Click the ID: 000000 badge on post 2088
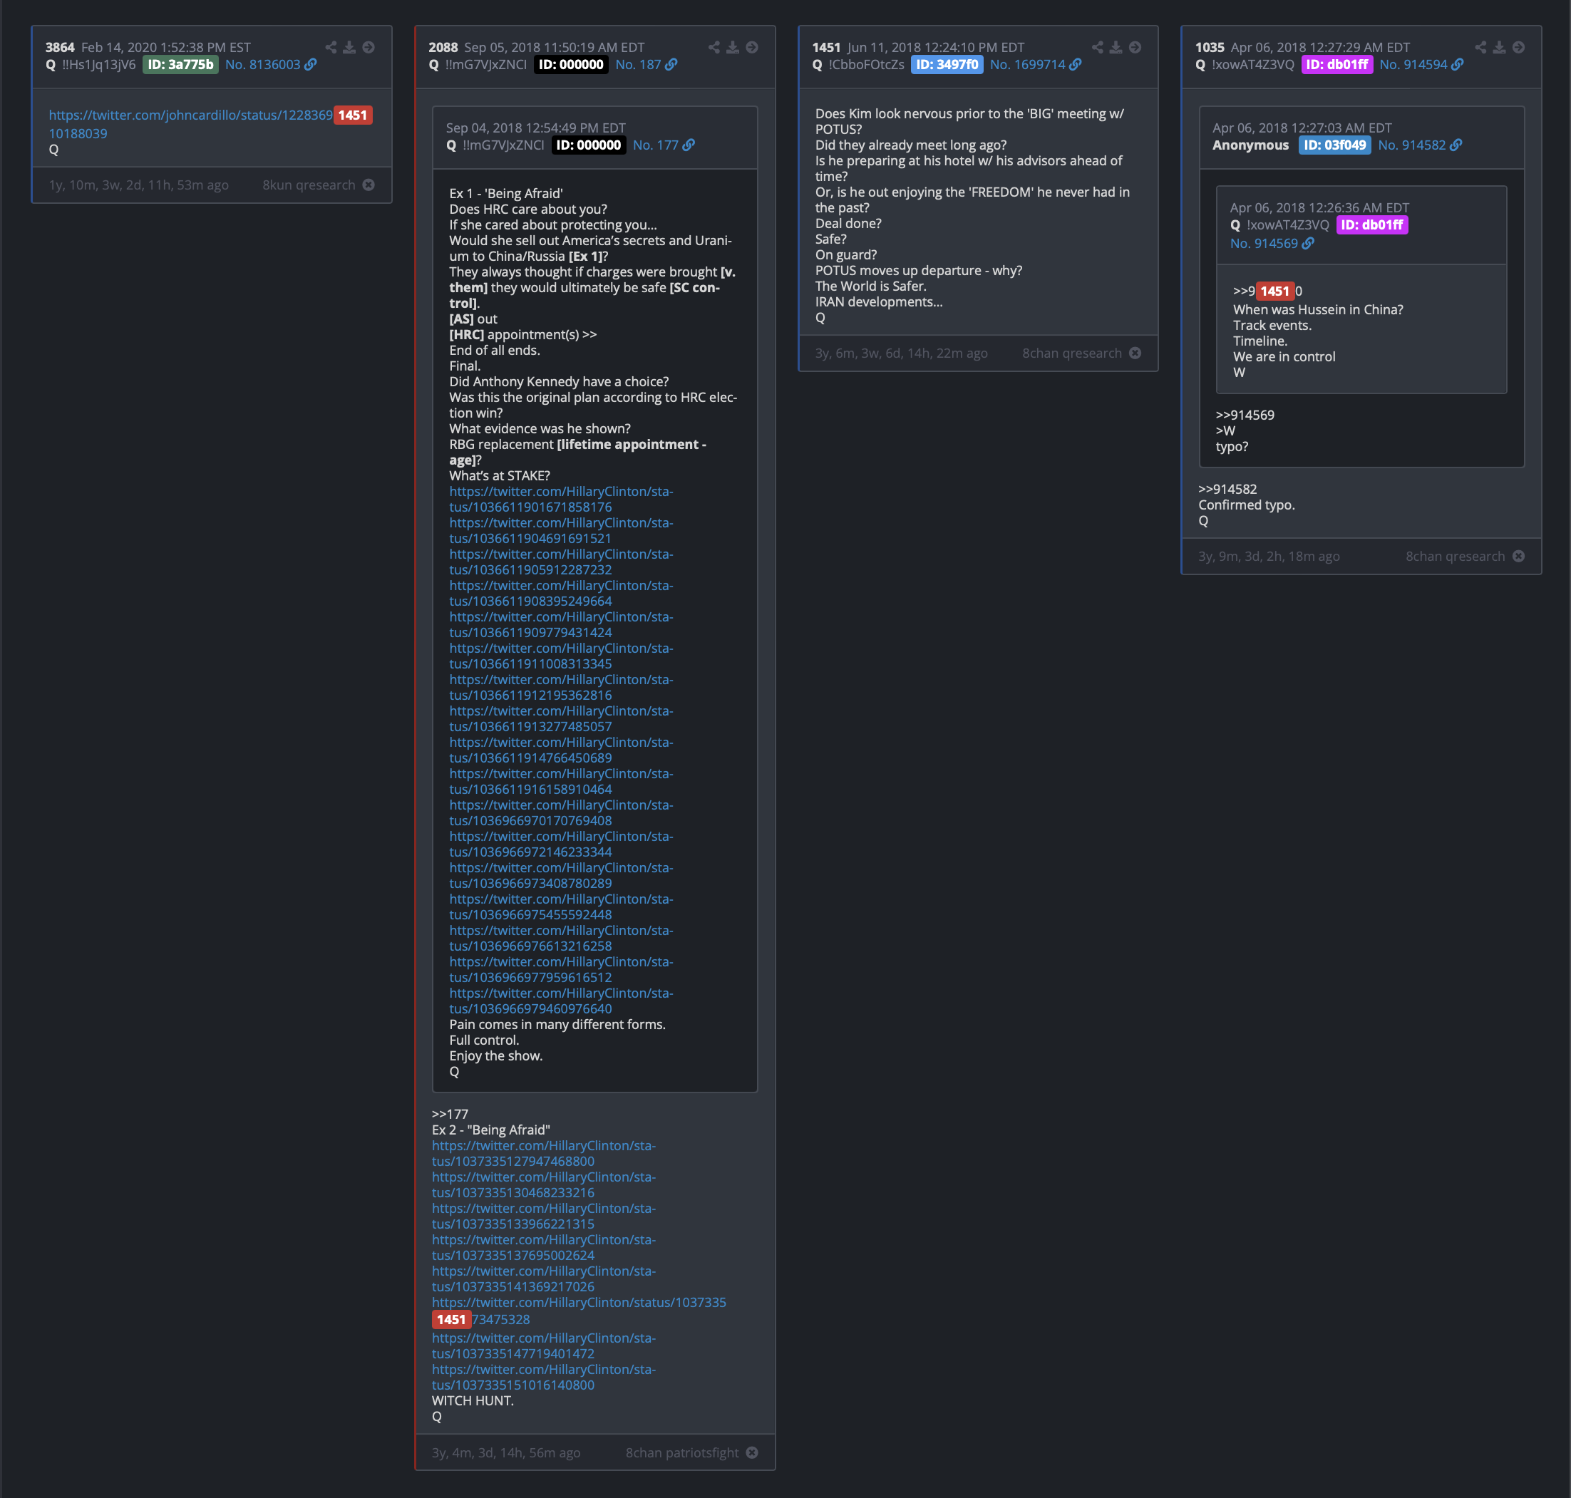 571,65
